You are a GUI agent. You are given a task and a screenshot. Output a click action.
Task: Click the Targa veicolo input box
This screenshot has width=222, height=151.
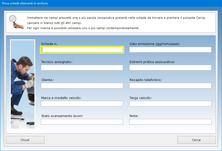[170, 104]
